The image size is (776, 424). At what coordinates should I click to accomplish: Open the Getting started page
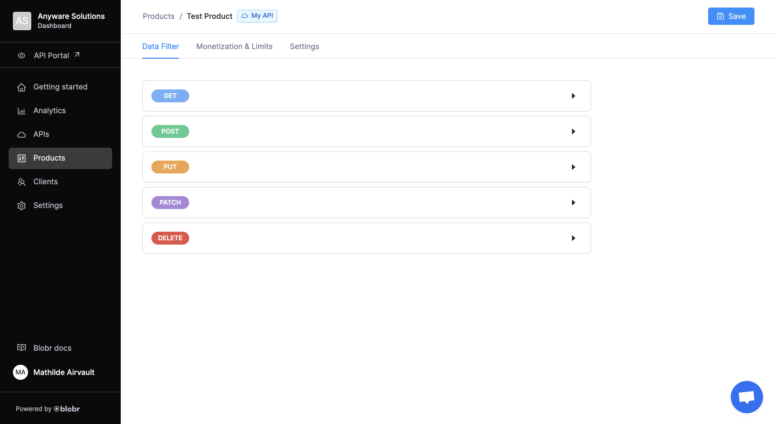click(x=60, y=87)
